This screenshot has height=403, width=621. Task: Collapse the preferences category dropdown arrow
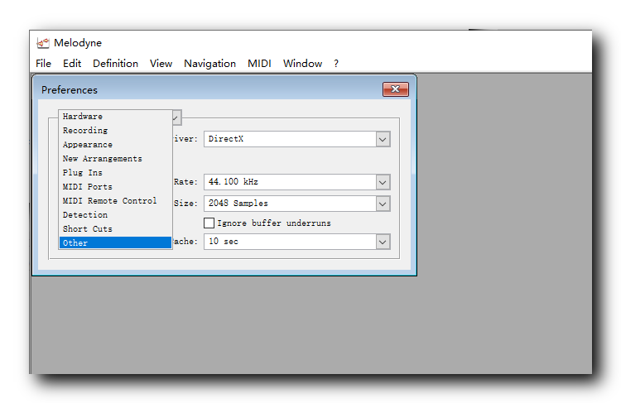[176, 118]
